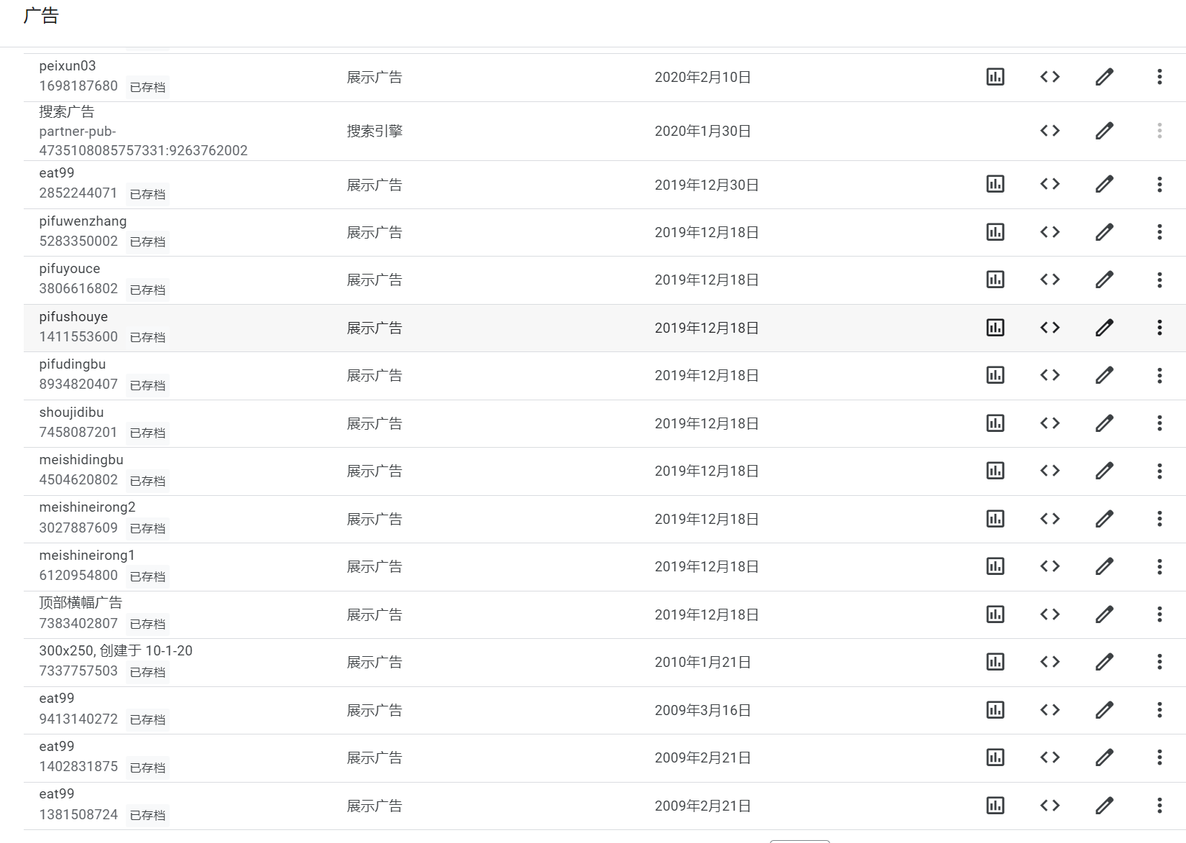This screenshot has height=843, width=1186.
Task: Open more options for meishineirong2
Action: (1159, 519)
